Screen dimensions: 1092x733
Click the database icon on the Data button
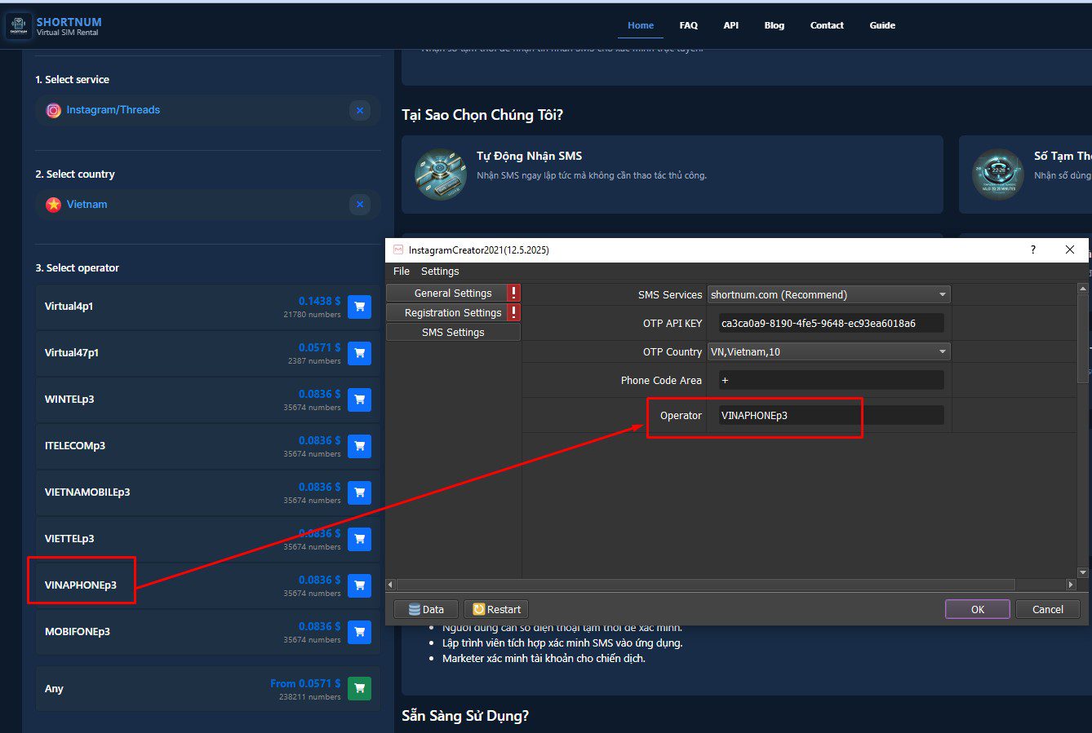[x=415, y=609]
